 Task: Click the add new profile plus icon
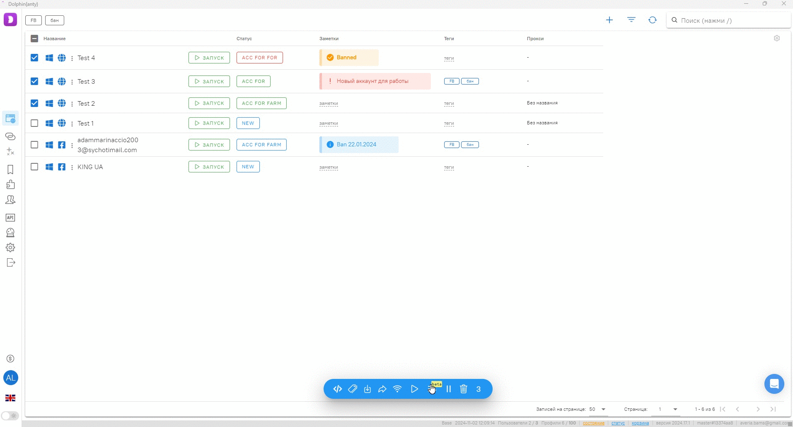click(x=609, y=20)
